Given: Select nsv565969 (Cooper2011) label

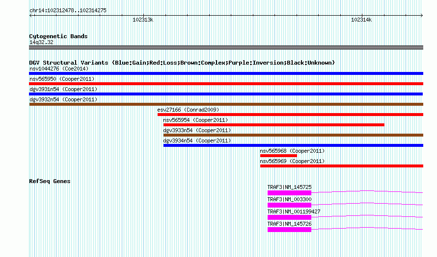Looking at the screenshot, I should pos(292,161).
